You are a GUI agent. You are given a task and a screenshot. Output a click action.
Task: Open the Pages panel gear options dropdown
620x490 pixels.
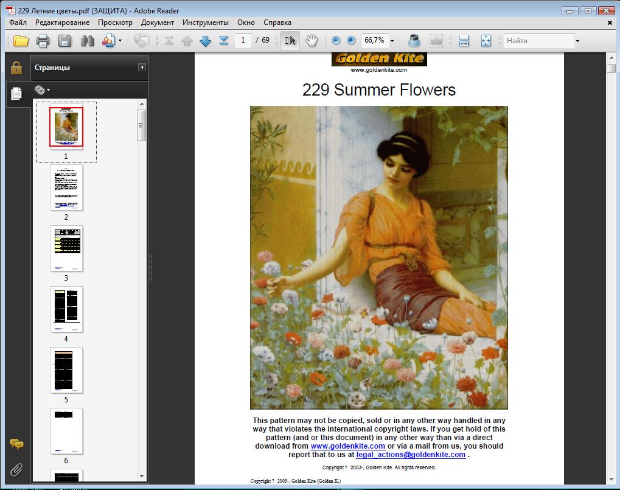(43, 90)
